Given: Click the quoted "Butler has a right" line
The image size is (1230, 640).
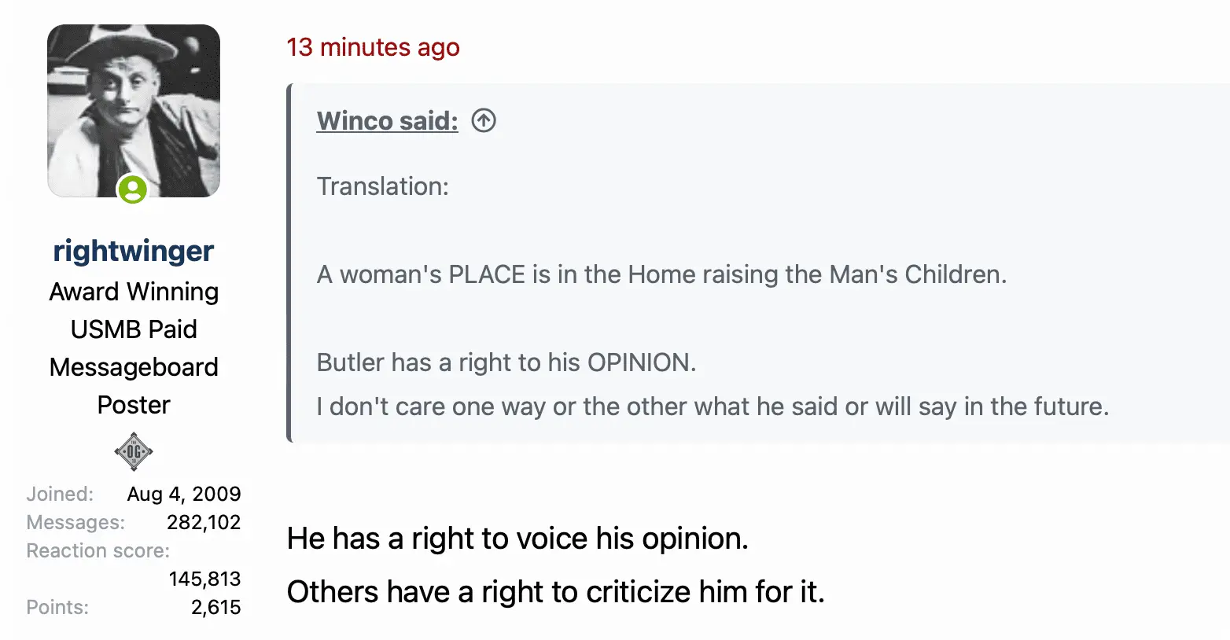Looking at the screenshot, I should [x=506, y=362].
